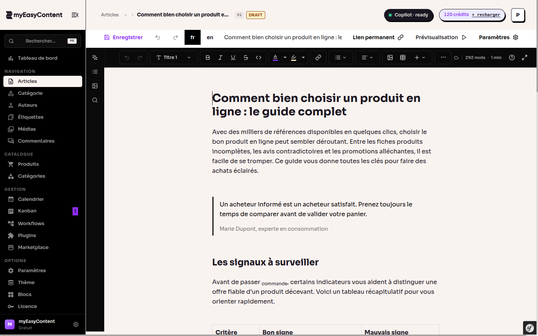The height and width of the screenshot is (336, 538).
Task: Insert inline code formatting
Action: [x=259, y=57]
